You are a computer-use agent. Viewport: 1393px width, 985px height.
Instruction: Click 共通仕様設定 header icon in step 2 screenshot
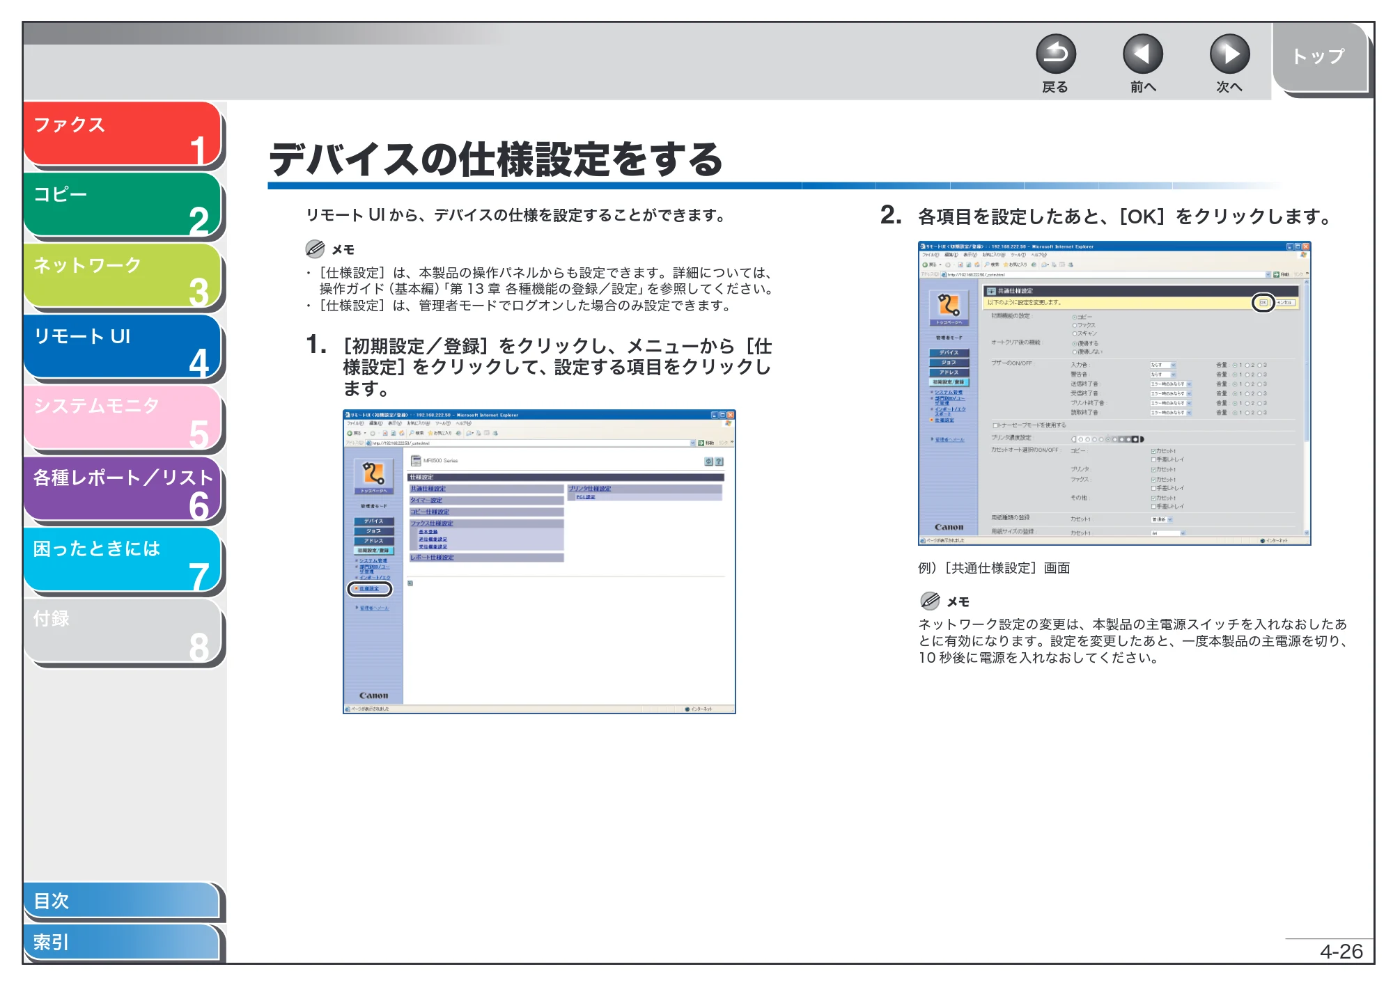coord(992,291)
